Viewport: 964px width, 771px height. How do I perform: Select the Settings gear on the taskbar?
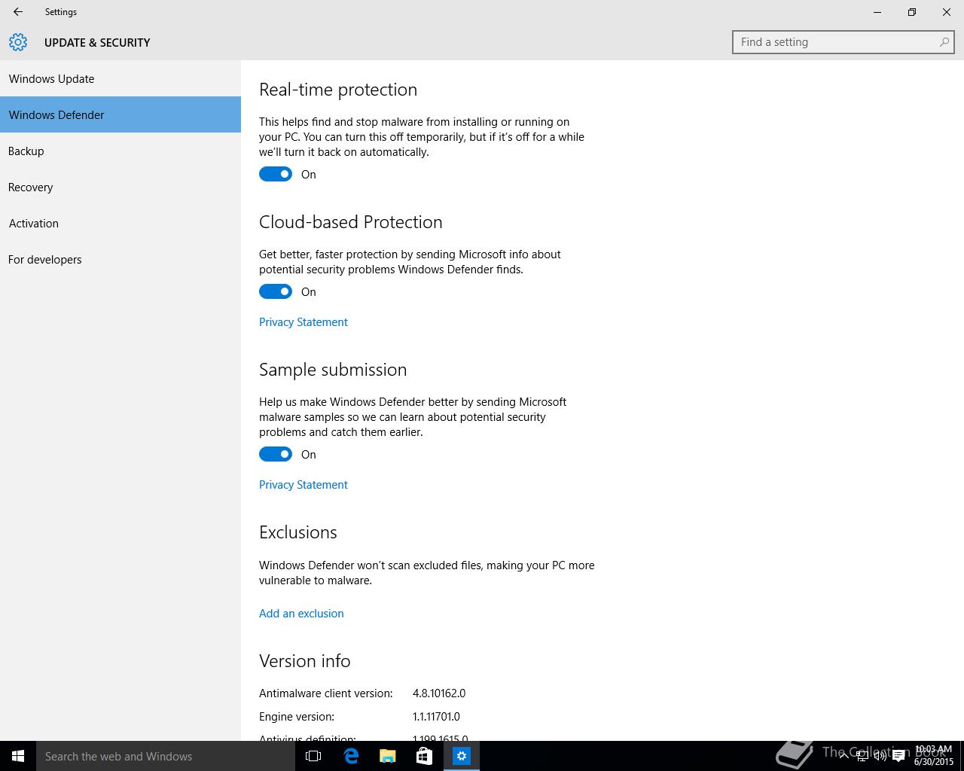point(462,756)
